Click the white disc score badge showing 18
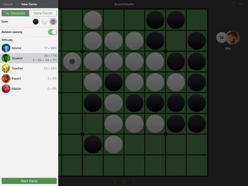 (x=221, y=38)
